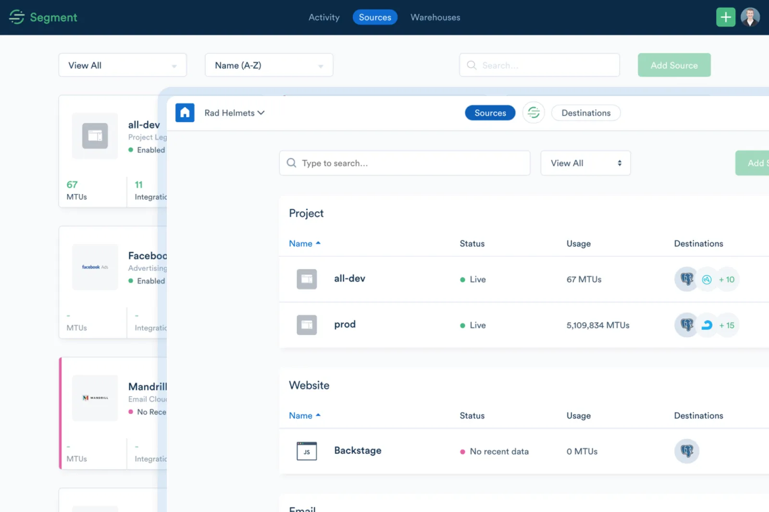This screenshot has width=769, height=512.
Task: Click the Live status in all-dev row
Action: [473, 280]
